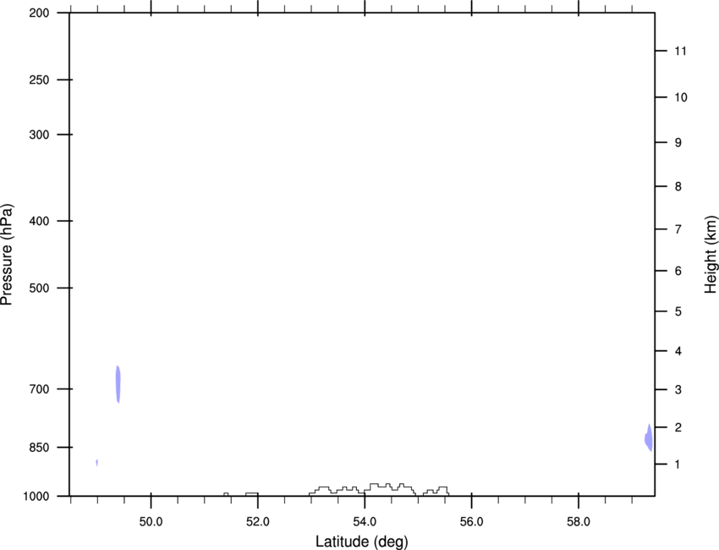Click the 'Pressure (hPa)' axis title

click(x=7, y=255)
